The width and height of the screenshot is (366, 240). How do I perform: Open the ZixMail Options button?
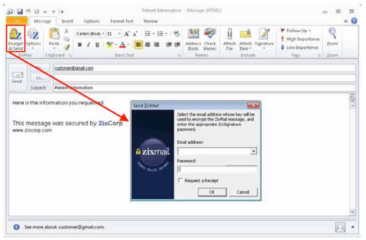coord(33,39)
